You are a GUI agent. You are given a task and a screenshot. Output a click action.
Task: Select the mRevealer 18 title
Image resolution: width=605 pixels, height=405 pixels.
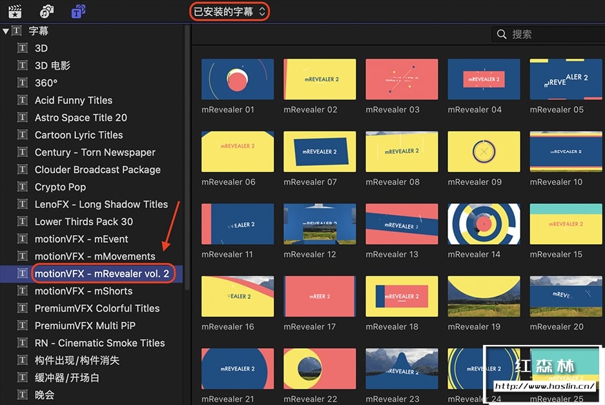coord(402,296)
